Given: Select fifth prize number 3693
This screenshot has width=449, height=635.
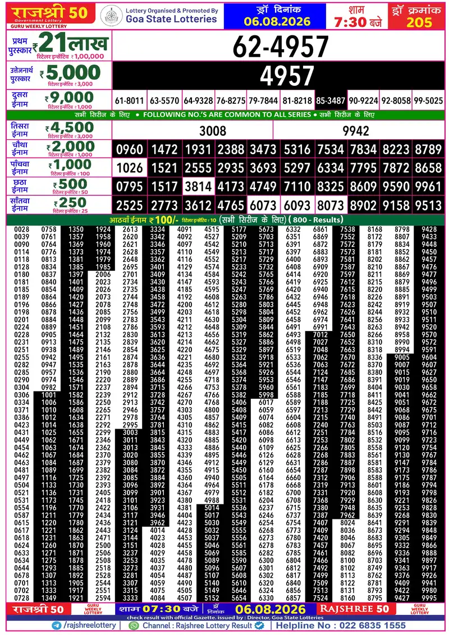Looking at the screenshot, I should point(263,168).
